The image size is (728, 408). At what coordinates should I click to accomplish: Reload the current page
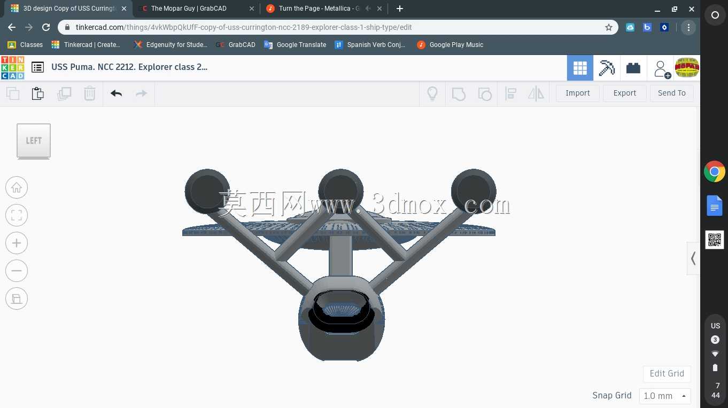click(x=46, y=27)
